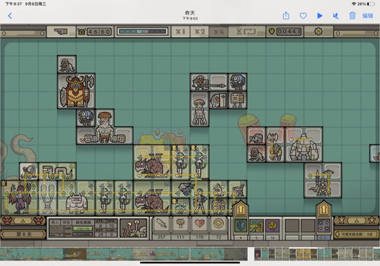Click the purple skill icon labeled 10

[272, 226]
